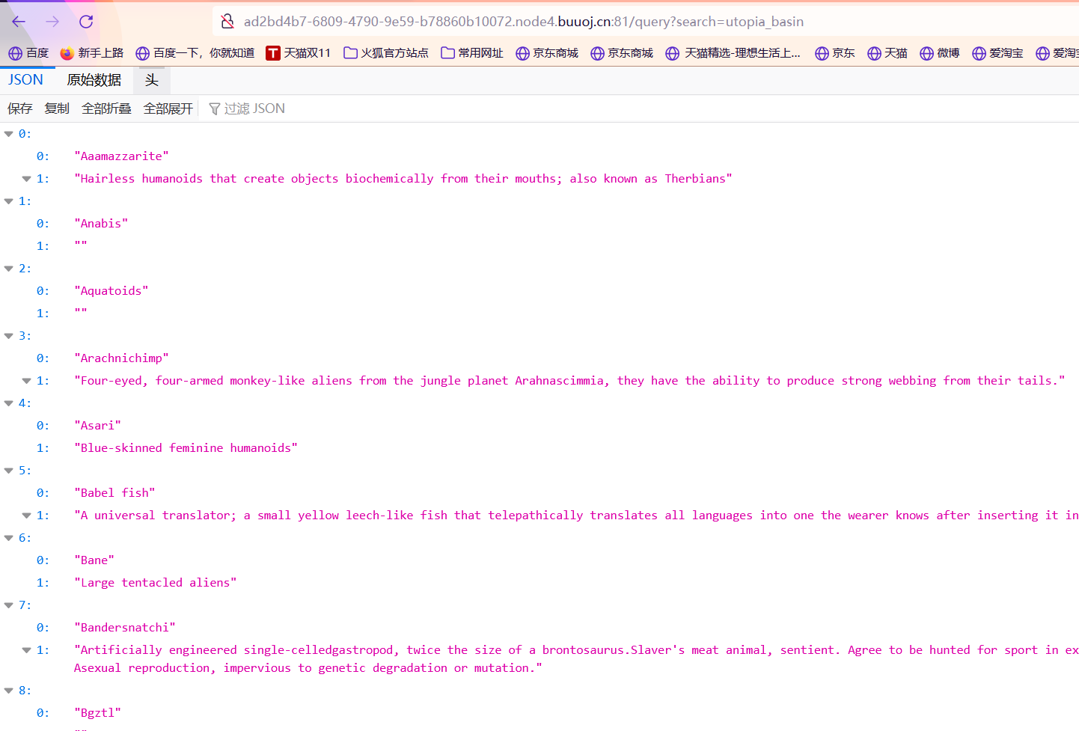This screenshot has width=1079, height=731.
Task: Switch to the 头 headers tab
Action: (x=152, y=80)
